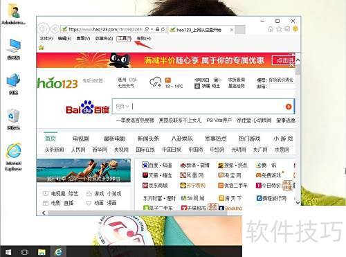Open the 文件(F) menu

coord(46,39)
